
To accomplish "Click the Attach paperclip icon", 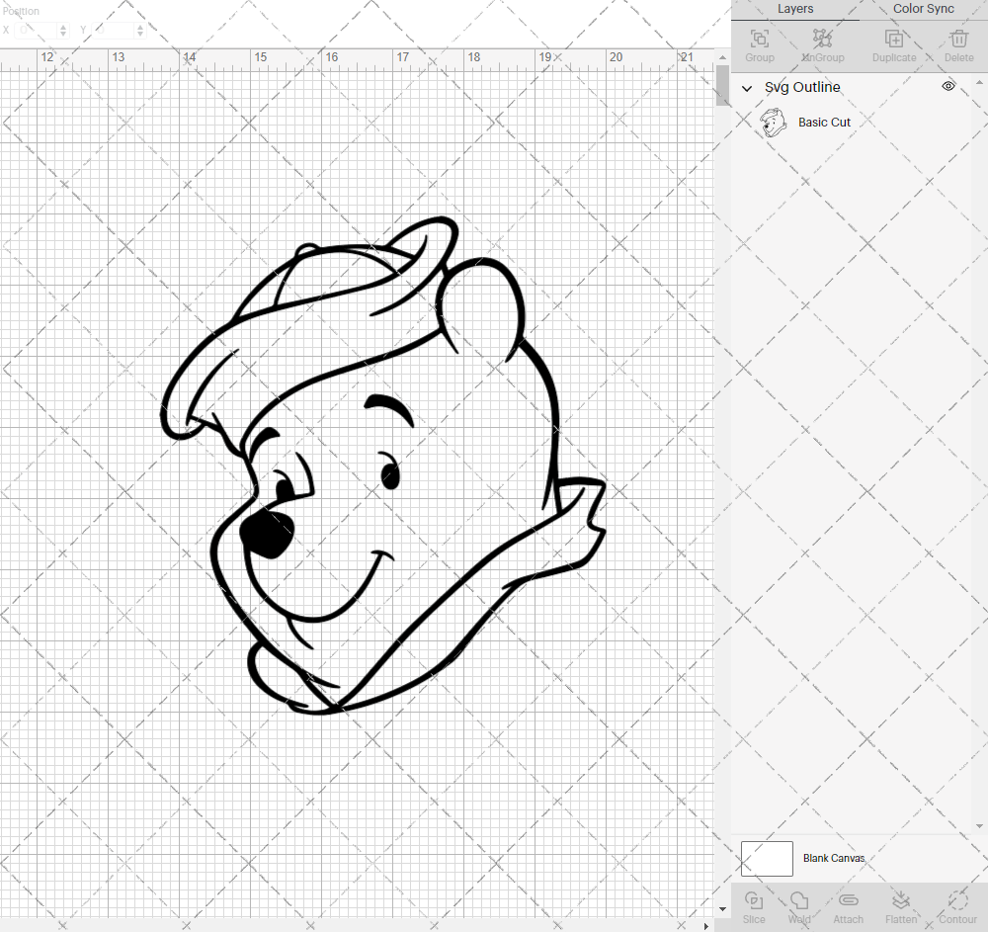I will pyautogui.click(x=848, y=899).
